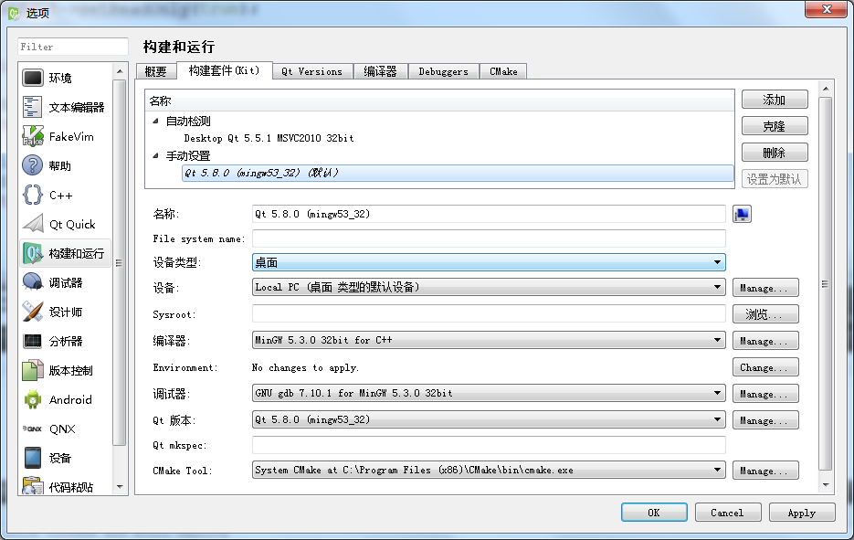The image size is (854, 540).
Task: Collapse the 手动设置 tree group
Action: 156,155
